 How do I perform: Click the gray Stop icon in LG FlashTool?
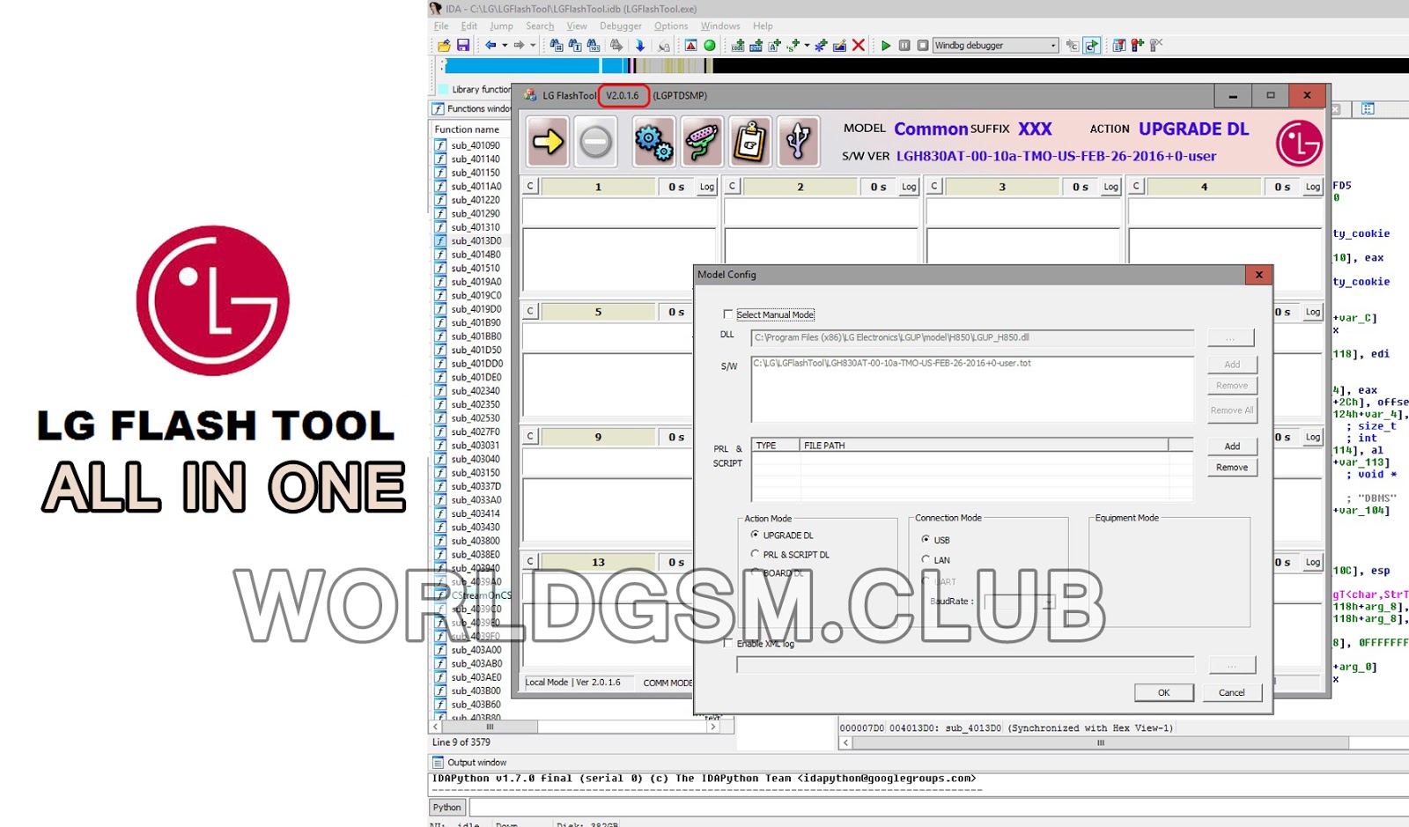(595, 141)
